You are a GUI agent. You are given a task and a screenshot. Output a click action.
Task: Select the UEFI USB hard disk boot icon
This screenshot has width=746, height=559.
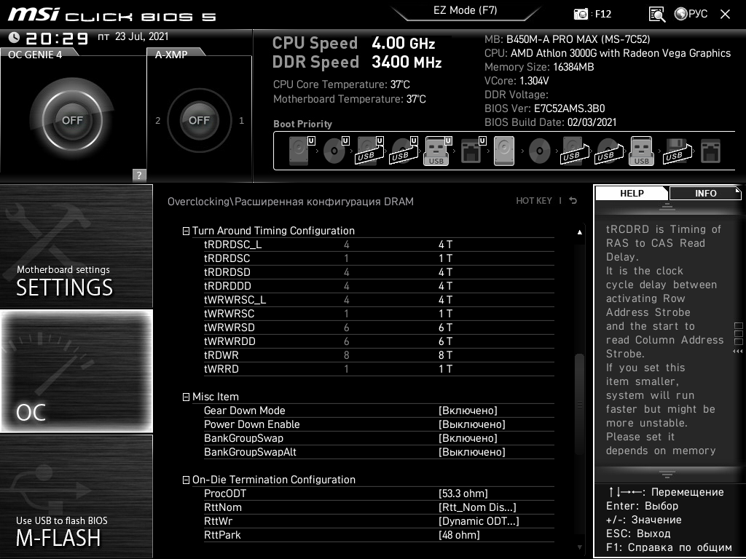(x=369, y=151)
